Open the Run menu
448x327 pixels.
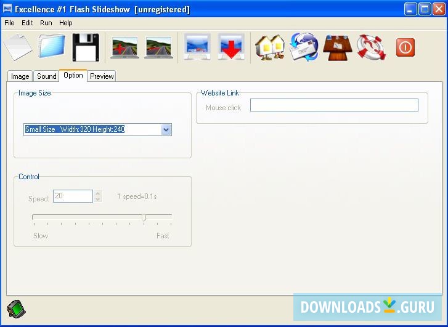46,23
